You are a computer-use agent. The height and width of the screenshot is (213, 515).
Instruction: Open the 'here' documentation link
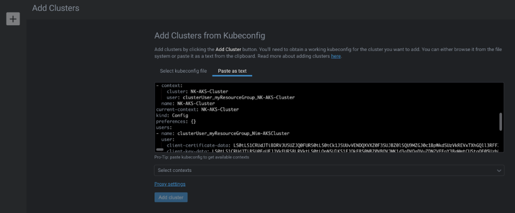pos(336,56)
